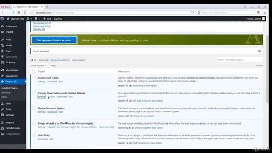Check Google Analytics MonsterInsights checkbox
Viewport: 272px width, 153px height.
point(34,123)
